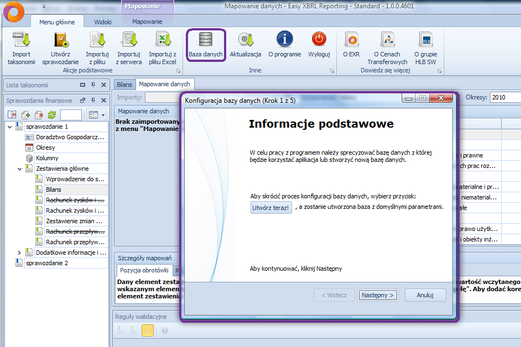Select Doradztwo Gospodarcz… tree item
Image resolution: width=521 pixels, height=347 pixels.
point(70,137)
